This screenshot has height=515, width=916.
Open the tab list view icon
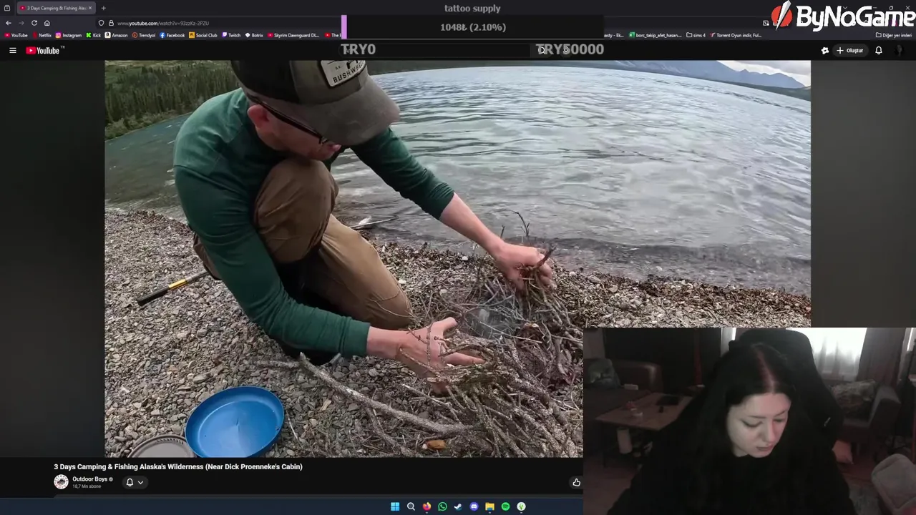(x=7, y=8)
